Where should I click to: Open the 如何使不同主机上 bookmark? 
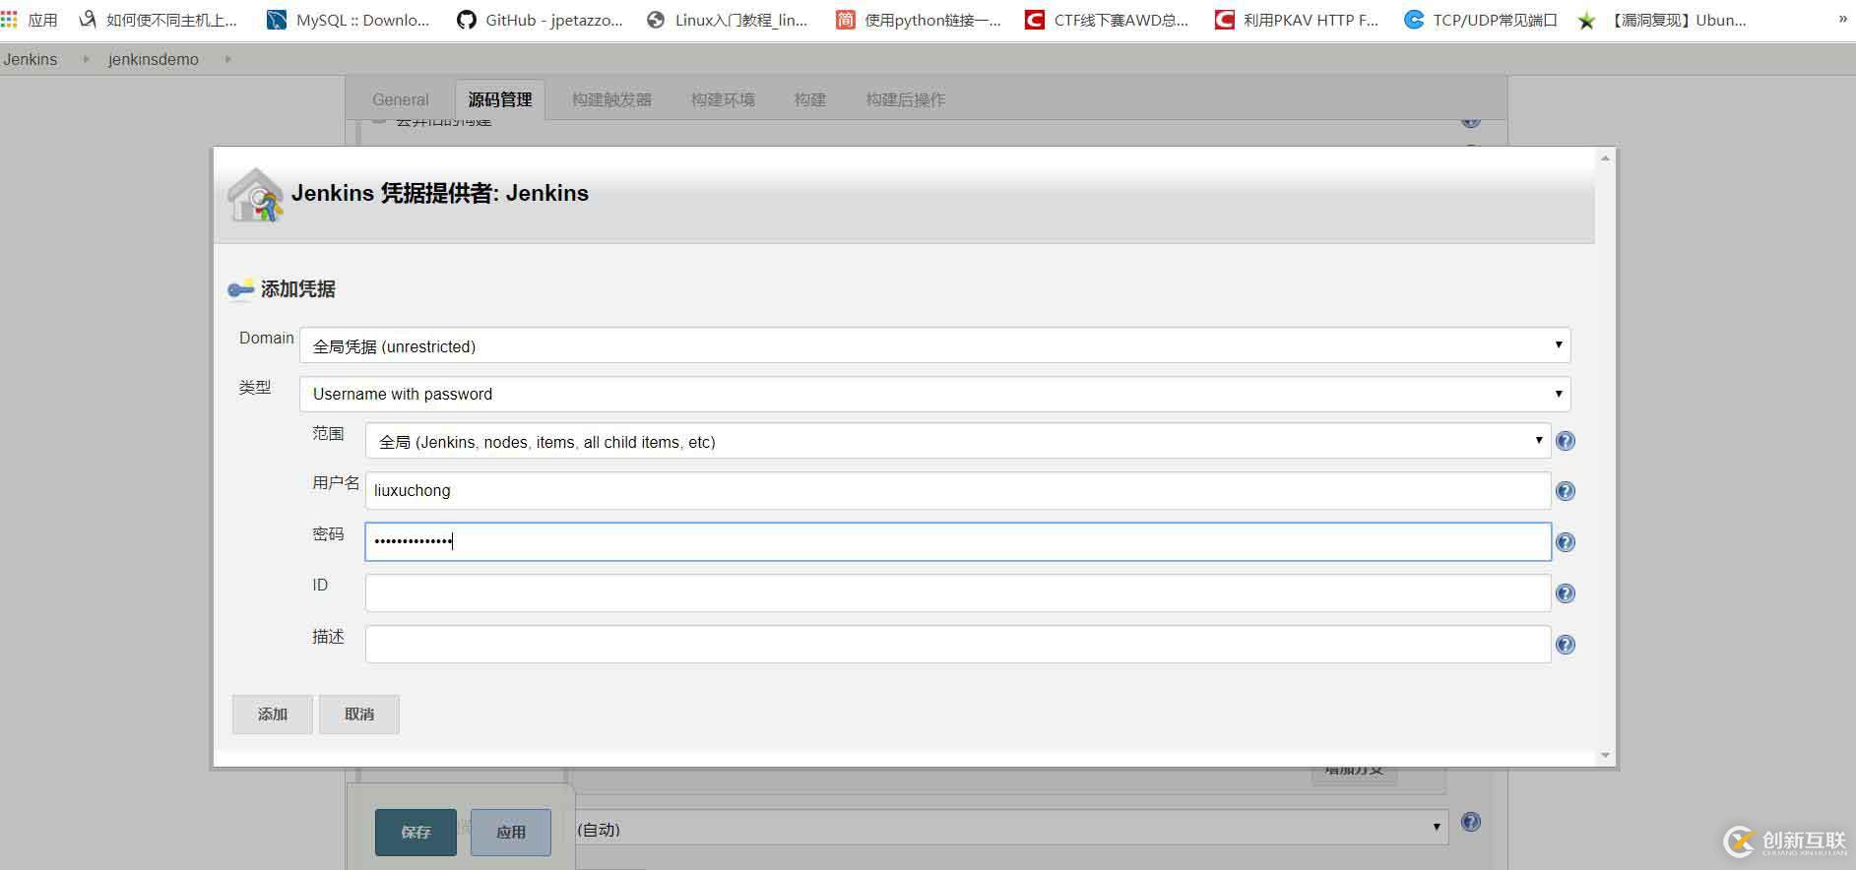coord(158,20)
